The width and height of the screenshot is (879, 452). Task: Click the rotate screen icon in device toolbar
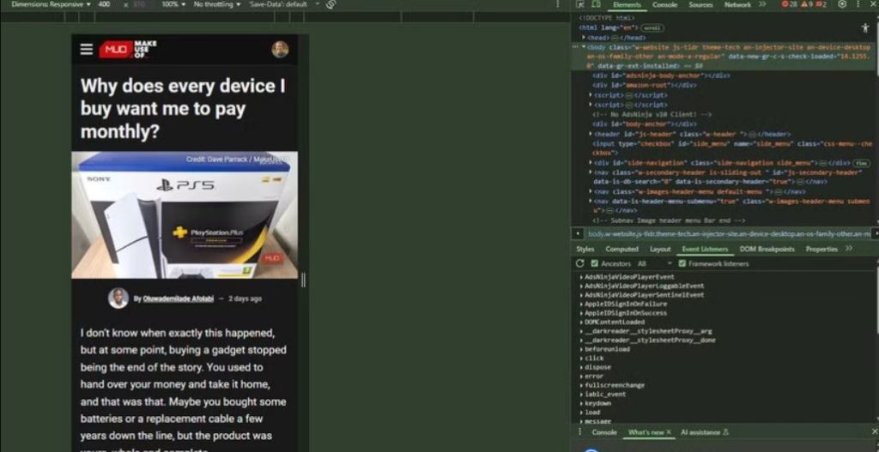point(330,4)
